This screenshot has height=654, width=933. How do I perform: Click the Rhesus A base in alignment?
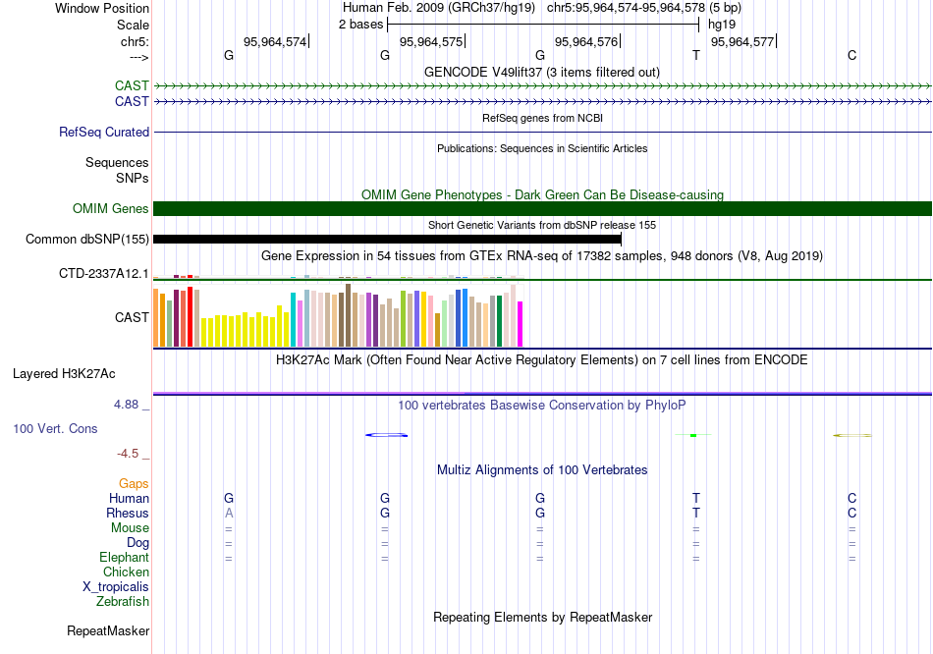(x=229, y=513)
